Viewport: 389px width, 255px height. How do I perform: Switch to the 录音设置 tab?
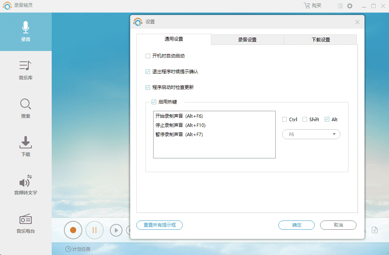click(x=247, y=39)
